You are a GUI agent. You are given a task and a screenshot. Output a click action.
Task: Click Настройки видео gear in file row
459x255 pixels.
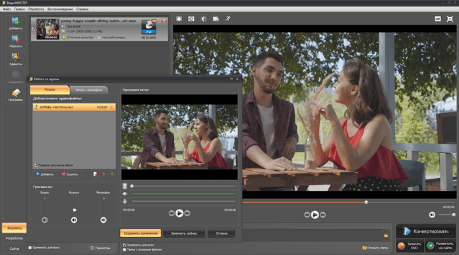(99, 37)
